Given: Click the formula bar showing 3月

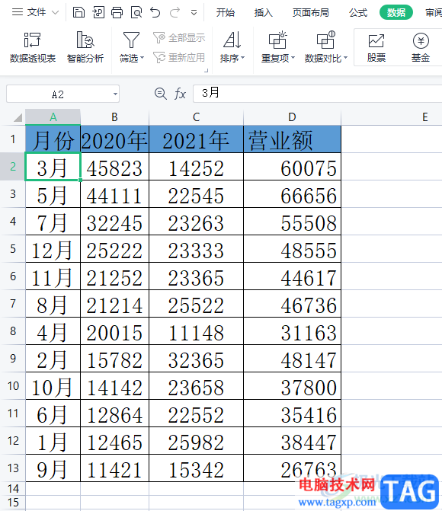Looking at the screenshot, I should pyautogui.click(x=317, y=94).
